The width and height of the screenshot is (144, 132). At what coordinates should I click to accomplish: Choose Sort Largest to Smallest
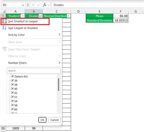coord(23,28)
